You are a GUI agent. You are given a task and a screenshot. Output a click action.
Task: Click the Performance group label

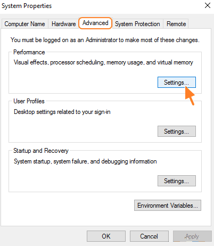29,52
